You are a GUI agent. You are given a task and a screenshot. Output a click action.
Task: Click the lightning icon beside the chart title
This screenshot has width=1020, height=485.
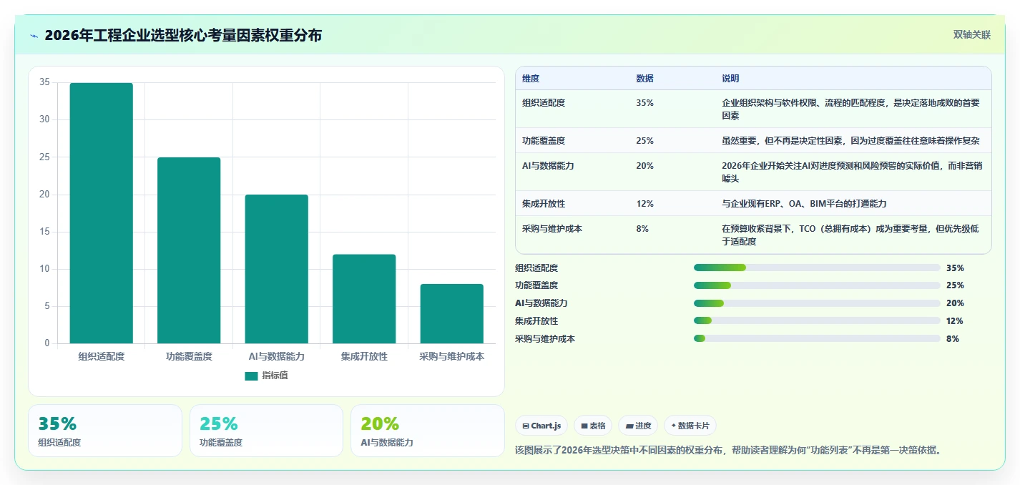coord(34,36)
